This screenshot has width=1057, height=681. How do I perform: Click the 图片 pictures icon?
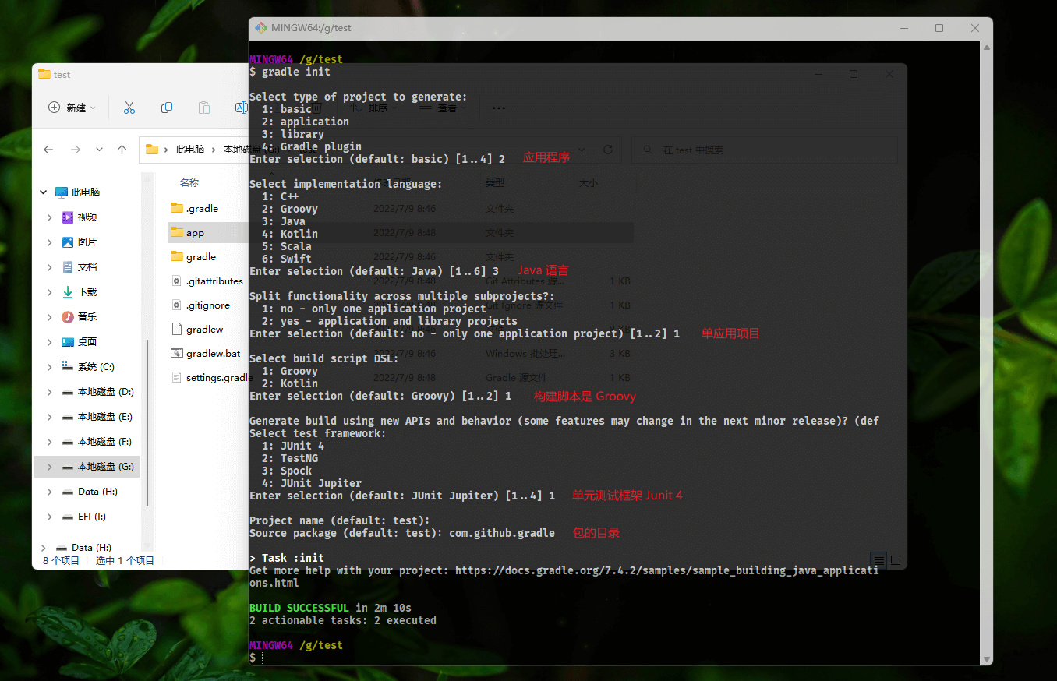point(68,242)
